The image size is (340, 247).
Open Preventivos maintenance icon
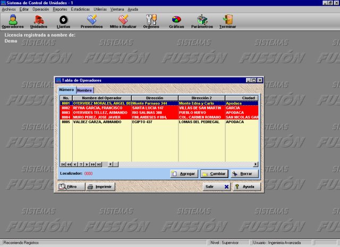tap(92, 21)
